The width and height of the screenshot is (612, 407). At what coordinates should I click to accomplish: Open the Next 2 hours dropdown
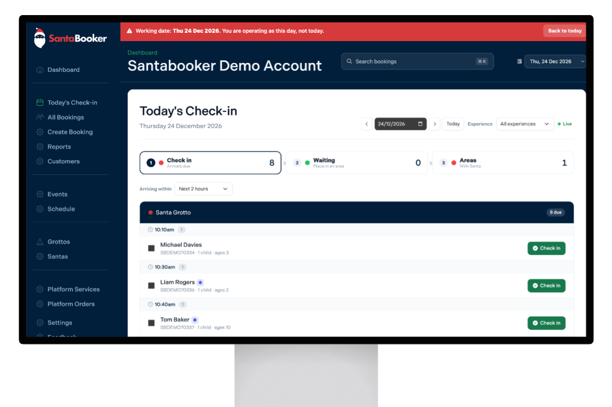point(203,189)
